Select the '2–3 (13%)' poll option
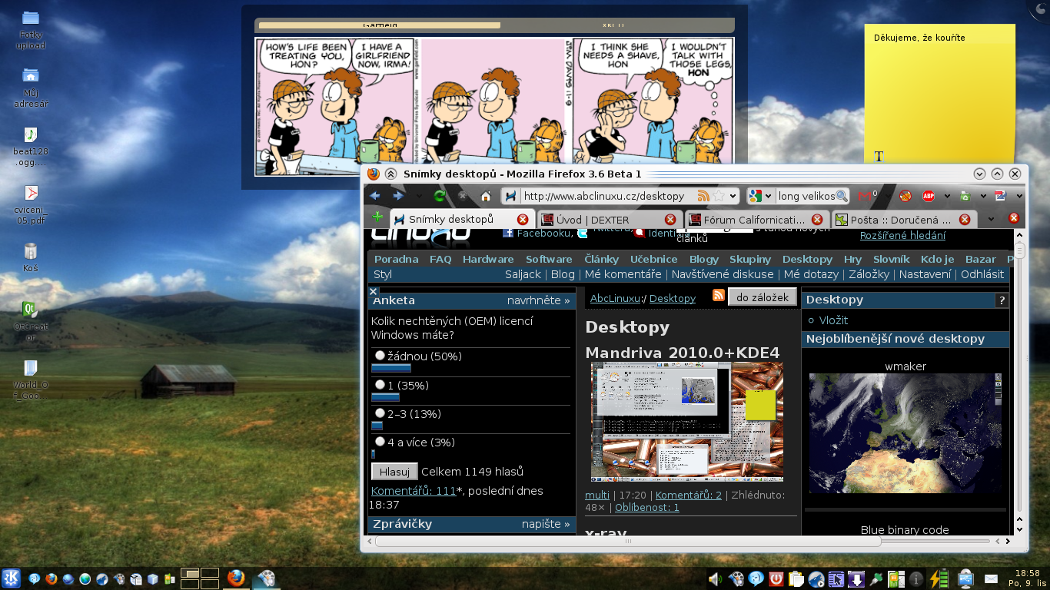The width and height of the screenshot is (1050, 590). coord(380,413)
